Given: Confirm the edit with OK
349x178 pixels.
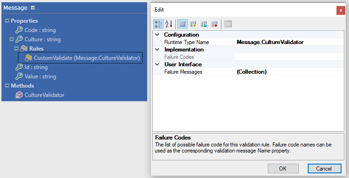Looking at the screenshot, I should click(283, 169).
